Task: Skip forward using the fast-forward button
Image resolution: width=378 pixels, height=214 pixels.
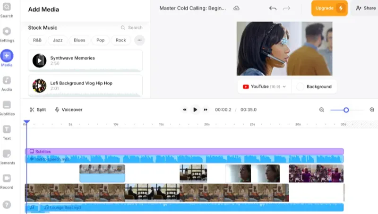Action: (x=206, y=110)
